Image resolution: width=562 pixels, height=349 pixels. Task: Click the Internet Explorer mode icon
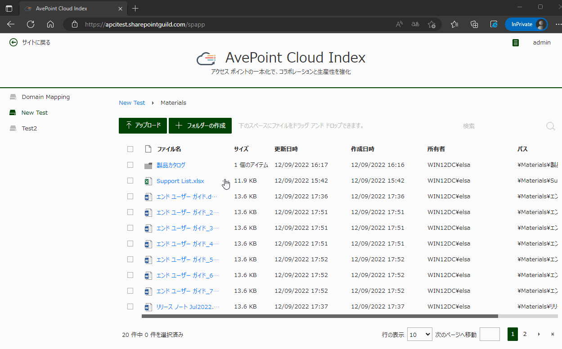click(494, 24)
